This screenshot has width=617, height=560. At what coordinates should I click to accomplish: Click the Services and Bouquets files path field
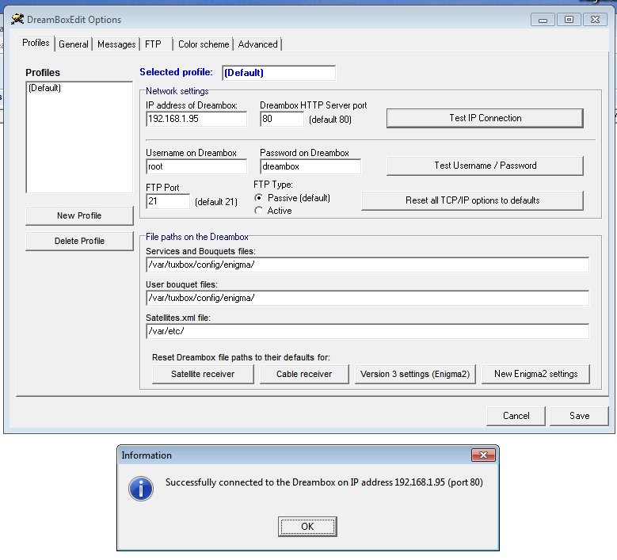(368, 265)
